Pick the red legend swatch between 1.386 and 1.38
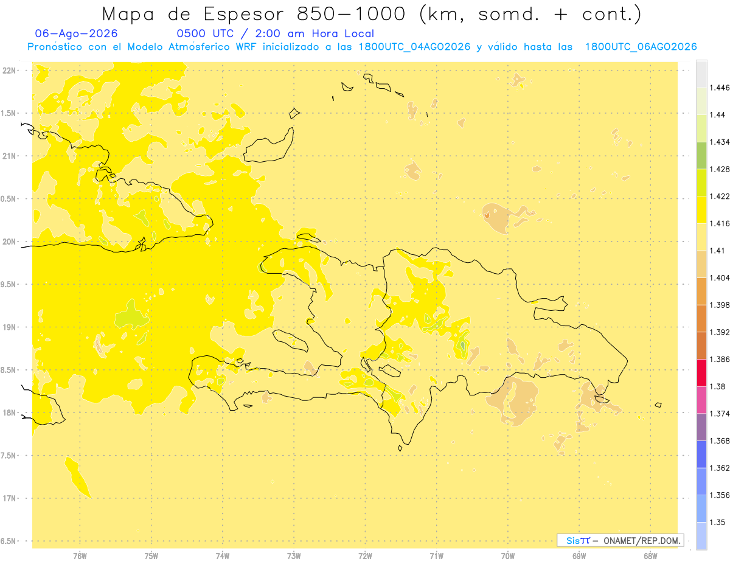The height and width of the screenshot is (564, 730). pyautogui.click(x=701, y=372)
